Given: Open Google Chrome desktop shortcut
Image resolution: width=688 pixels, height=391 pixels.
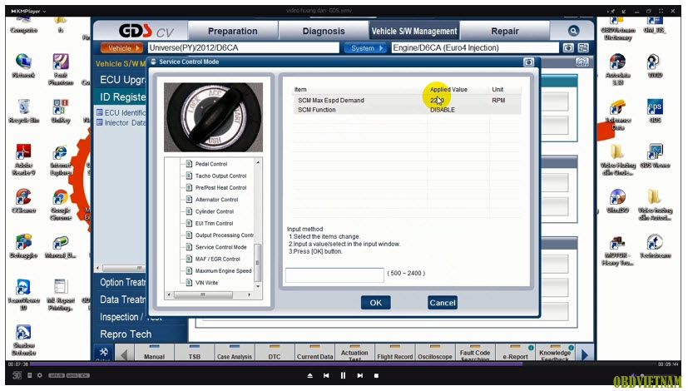Looking at the screenshot, I should point(60,202).
